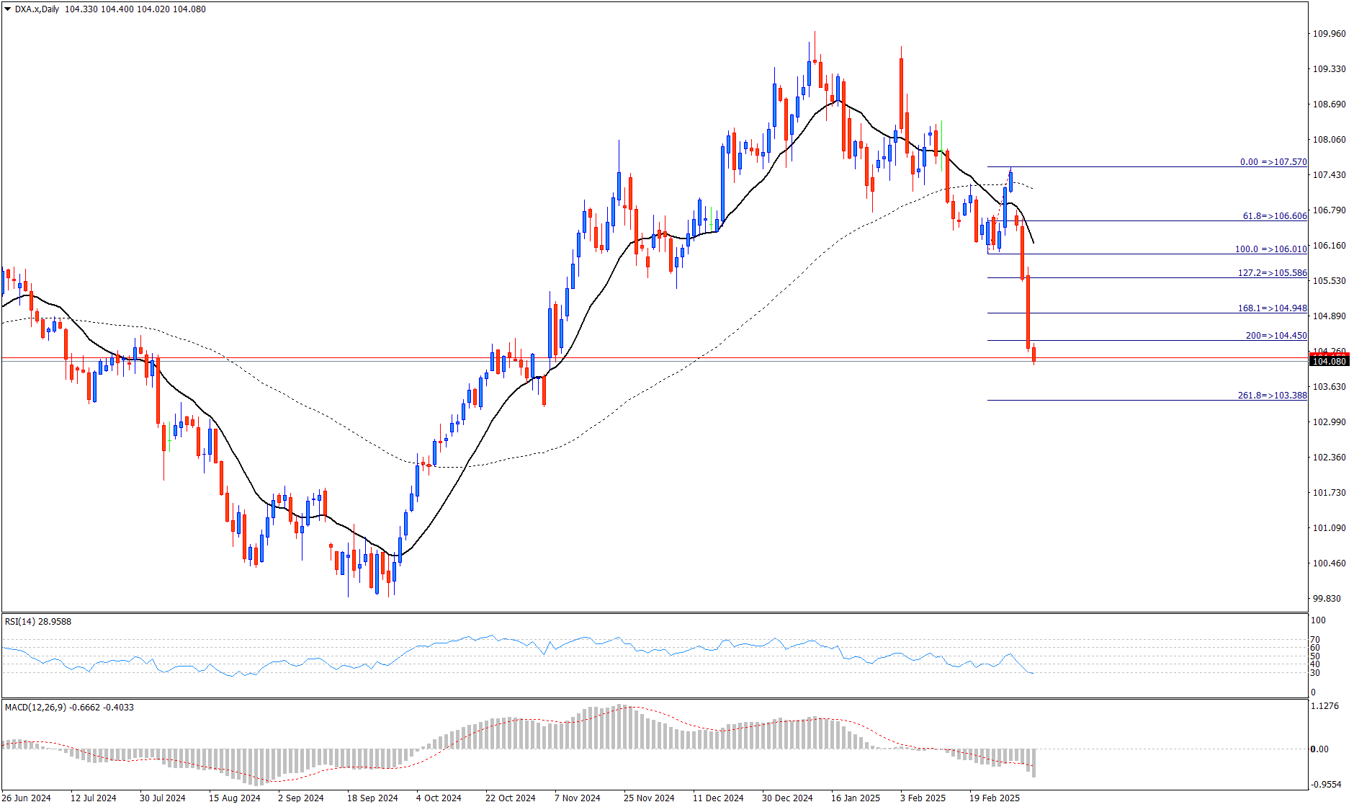The height and width of the screenshot is (807, 1354).
Task: Select the RSI(14) indicator label
Action: 38,621
